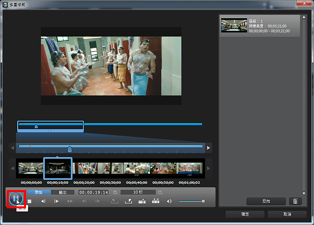This screenshot has height=225, width=314.
Task: Cancel with the 取消 button
Action: tap(287, 214)
